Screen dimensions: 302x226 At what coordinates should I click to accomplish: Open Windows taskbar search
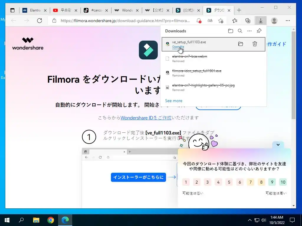tap(21, 220)
